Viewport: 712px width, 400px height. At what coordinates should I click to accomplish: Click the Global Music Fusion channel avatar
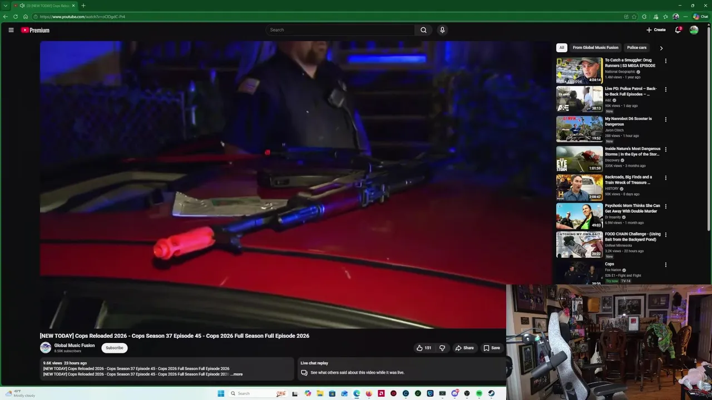[x=46, y=348]
